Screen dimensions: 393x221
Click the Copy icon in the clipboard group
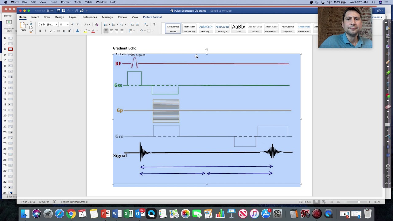(31, 28)
